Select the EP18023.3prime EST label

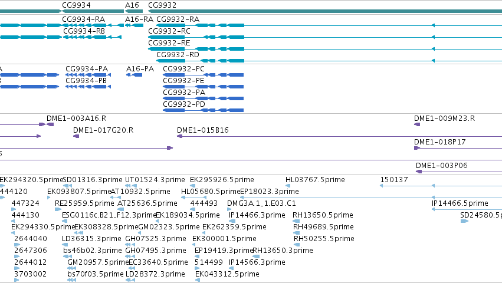[x=270, y=192]
